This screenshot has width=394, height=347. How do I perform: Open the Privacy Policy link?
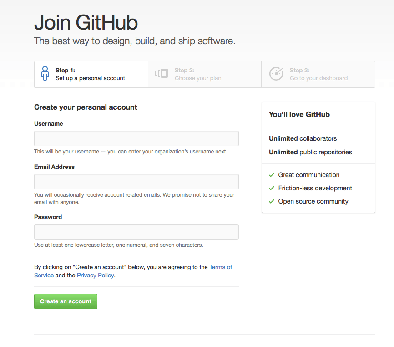click(x=95, y=275)
